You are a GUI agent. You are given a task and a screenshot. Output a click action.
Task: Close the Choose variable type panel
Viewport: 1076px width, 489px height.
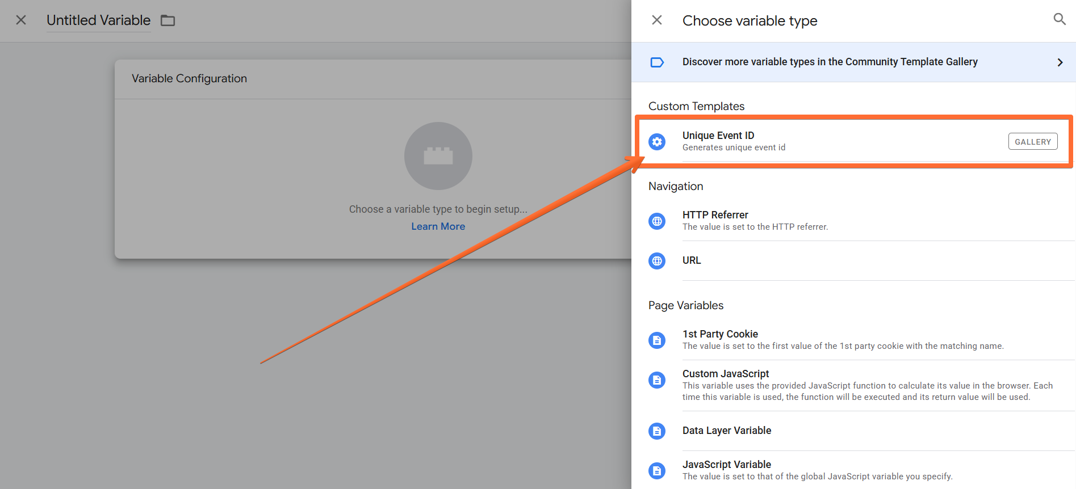(x=657, y=20)
